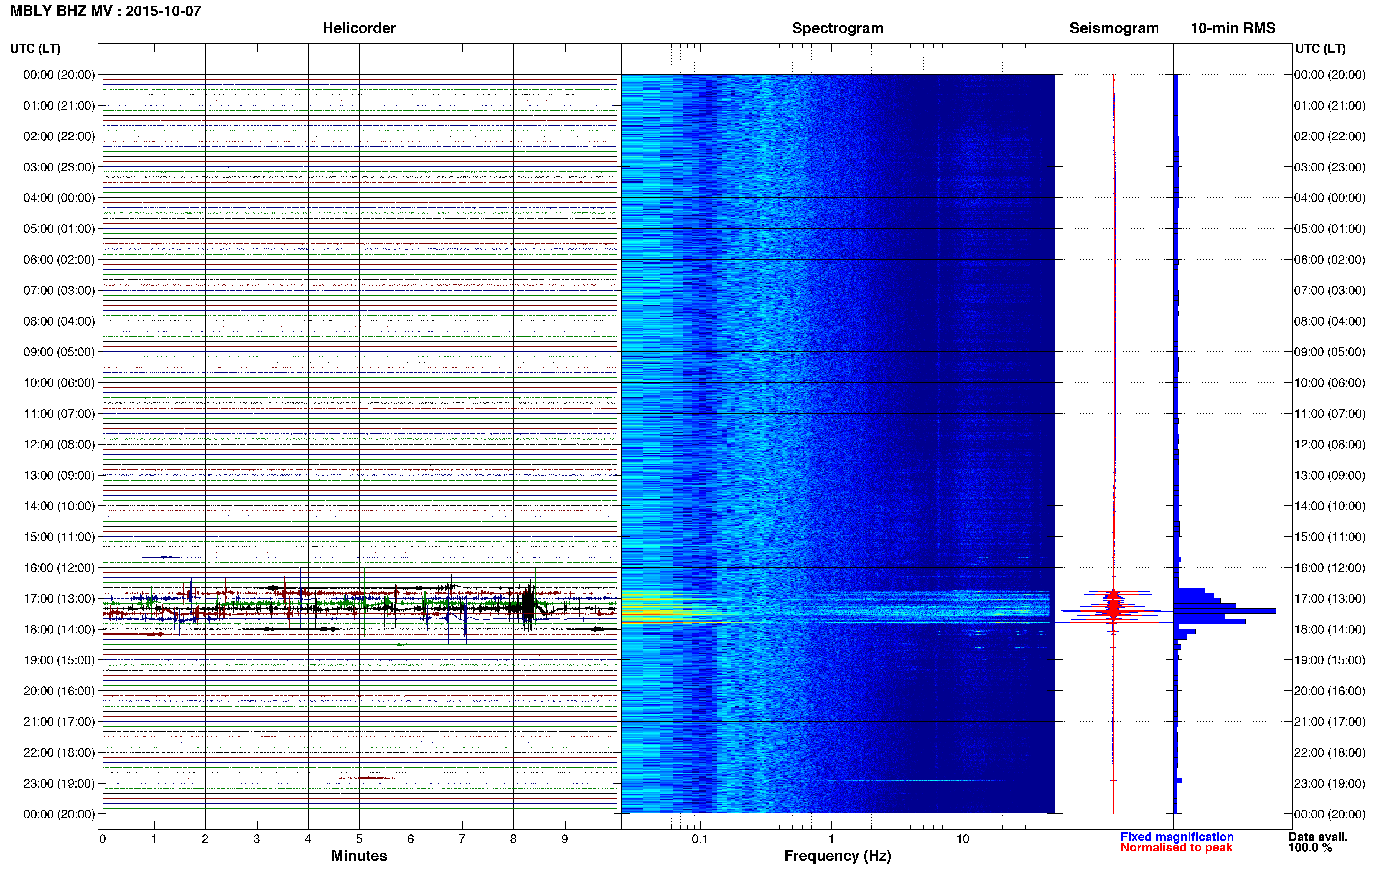Click the '9' tick on the Minutes axis
The width and height of the screenshot is (1397, 873).
click(x=565, y=839)
